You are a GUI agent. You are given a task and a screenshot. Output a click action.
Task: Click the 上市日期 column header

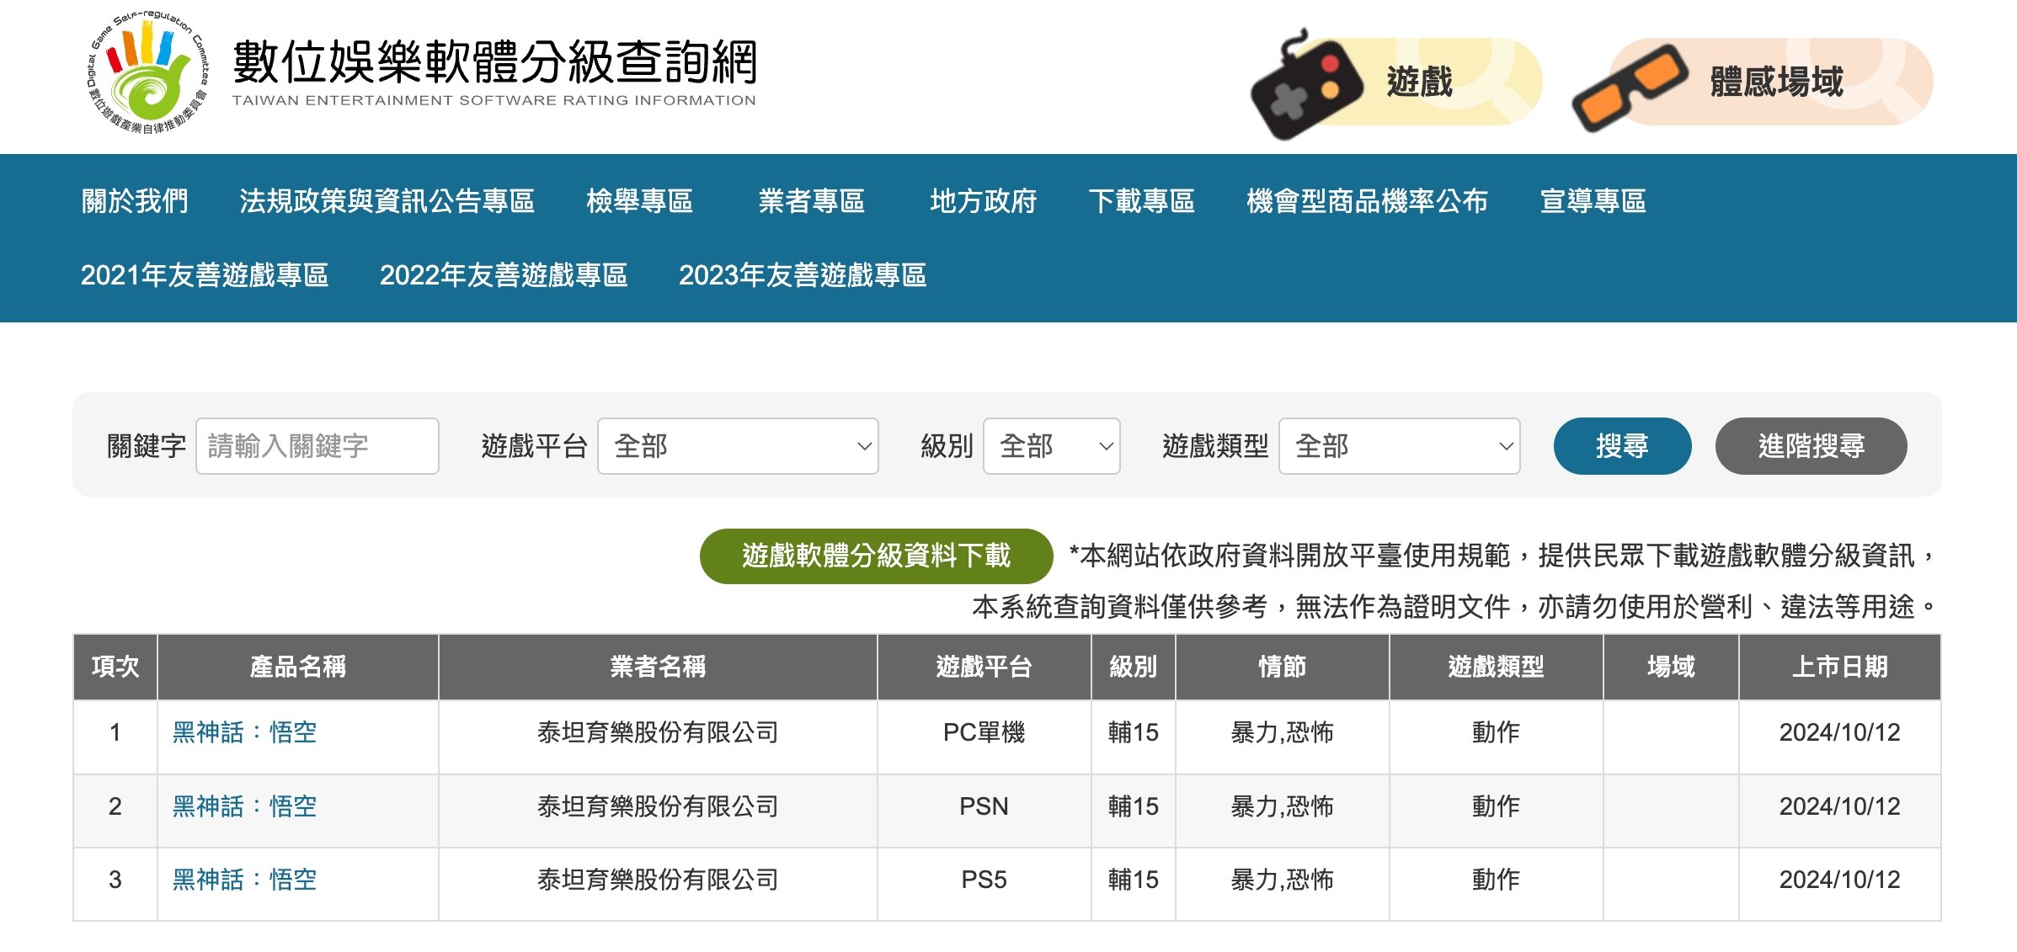pyautogui.click(x=1839, y=667)
